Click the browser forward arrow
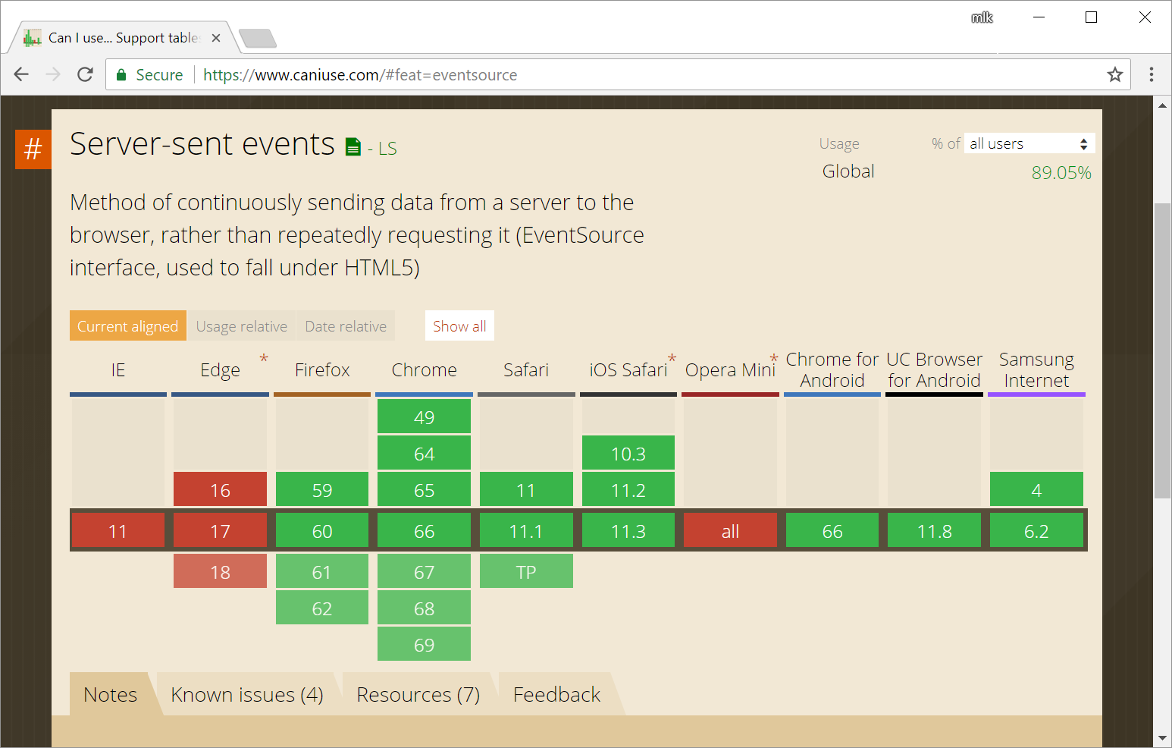 (x=53, y=74)
